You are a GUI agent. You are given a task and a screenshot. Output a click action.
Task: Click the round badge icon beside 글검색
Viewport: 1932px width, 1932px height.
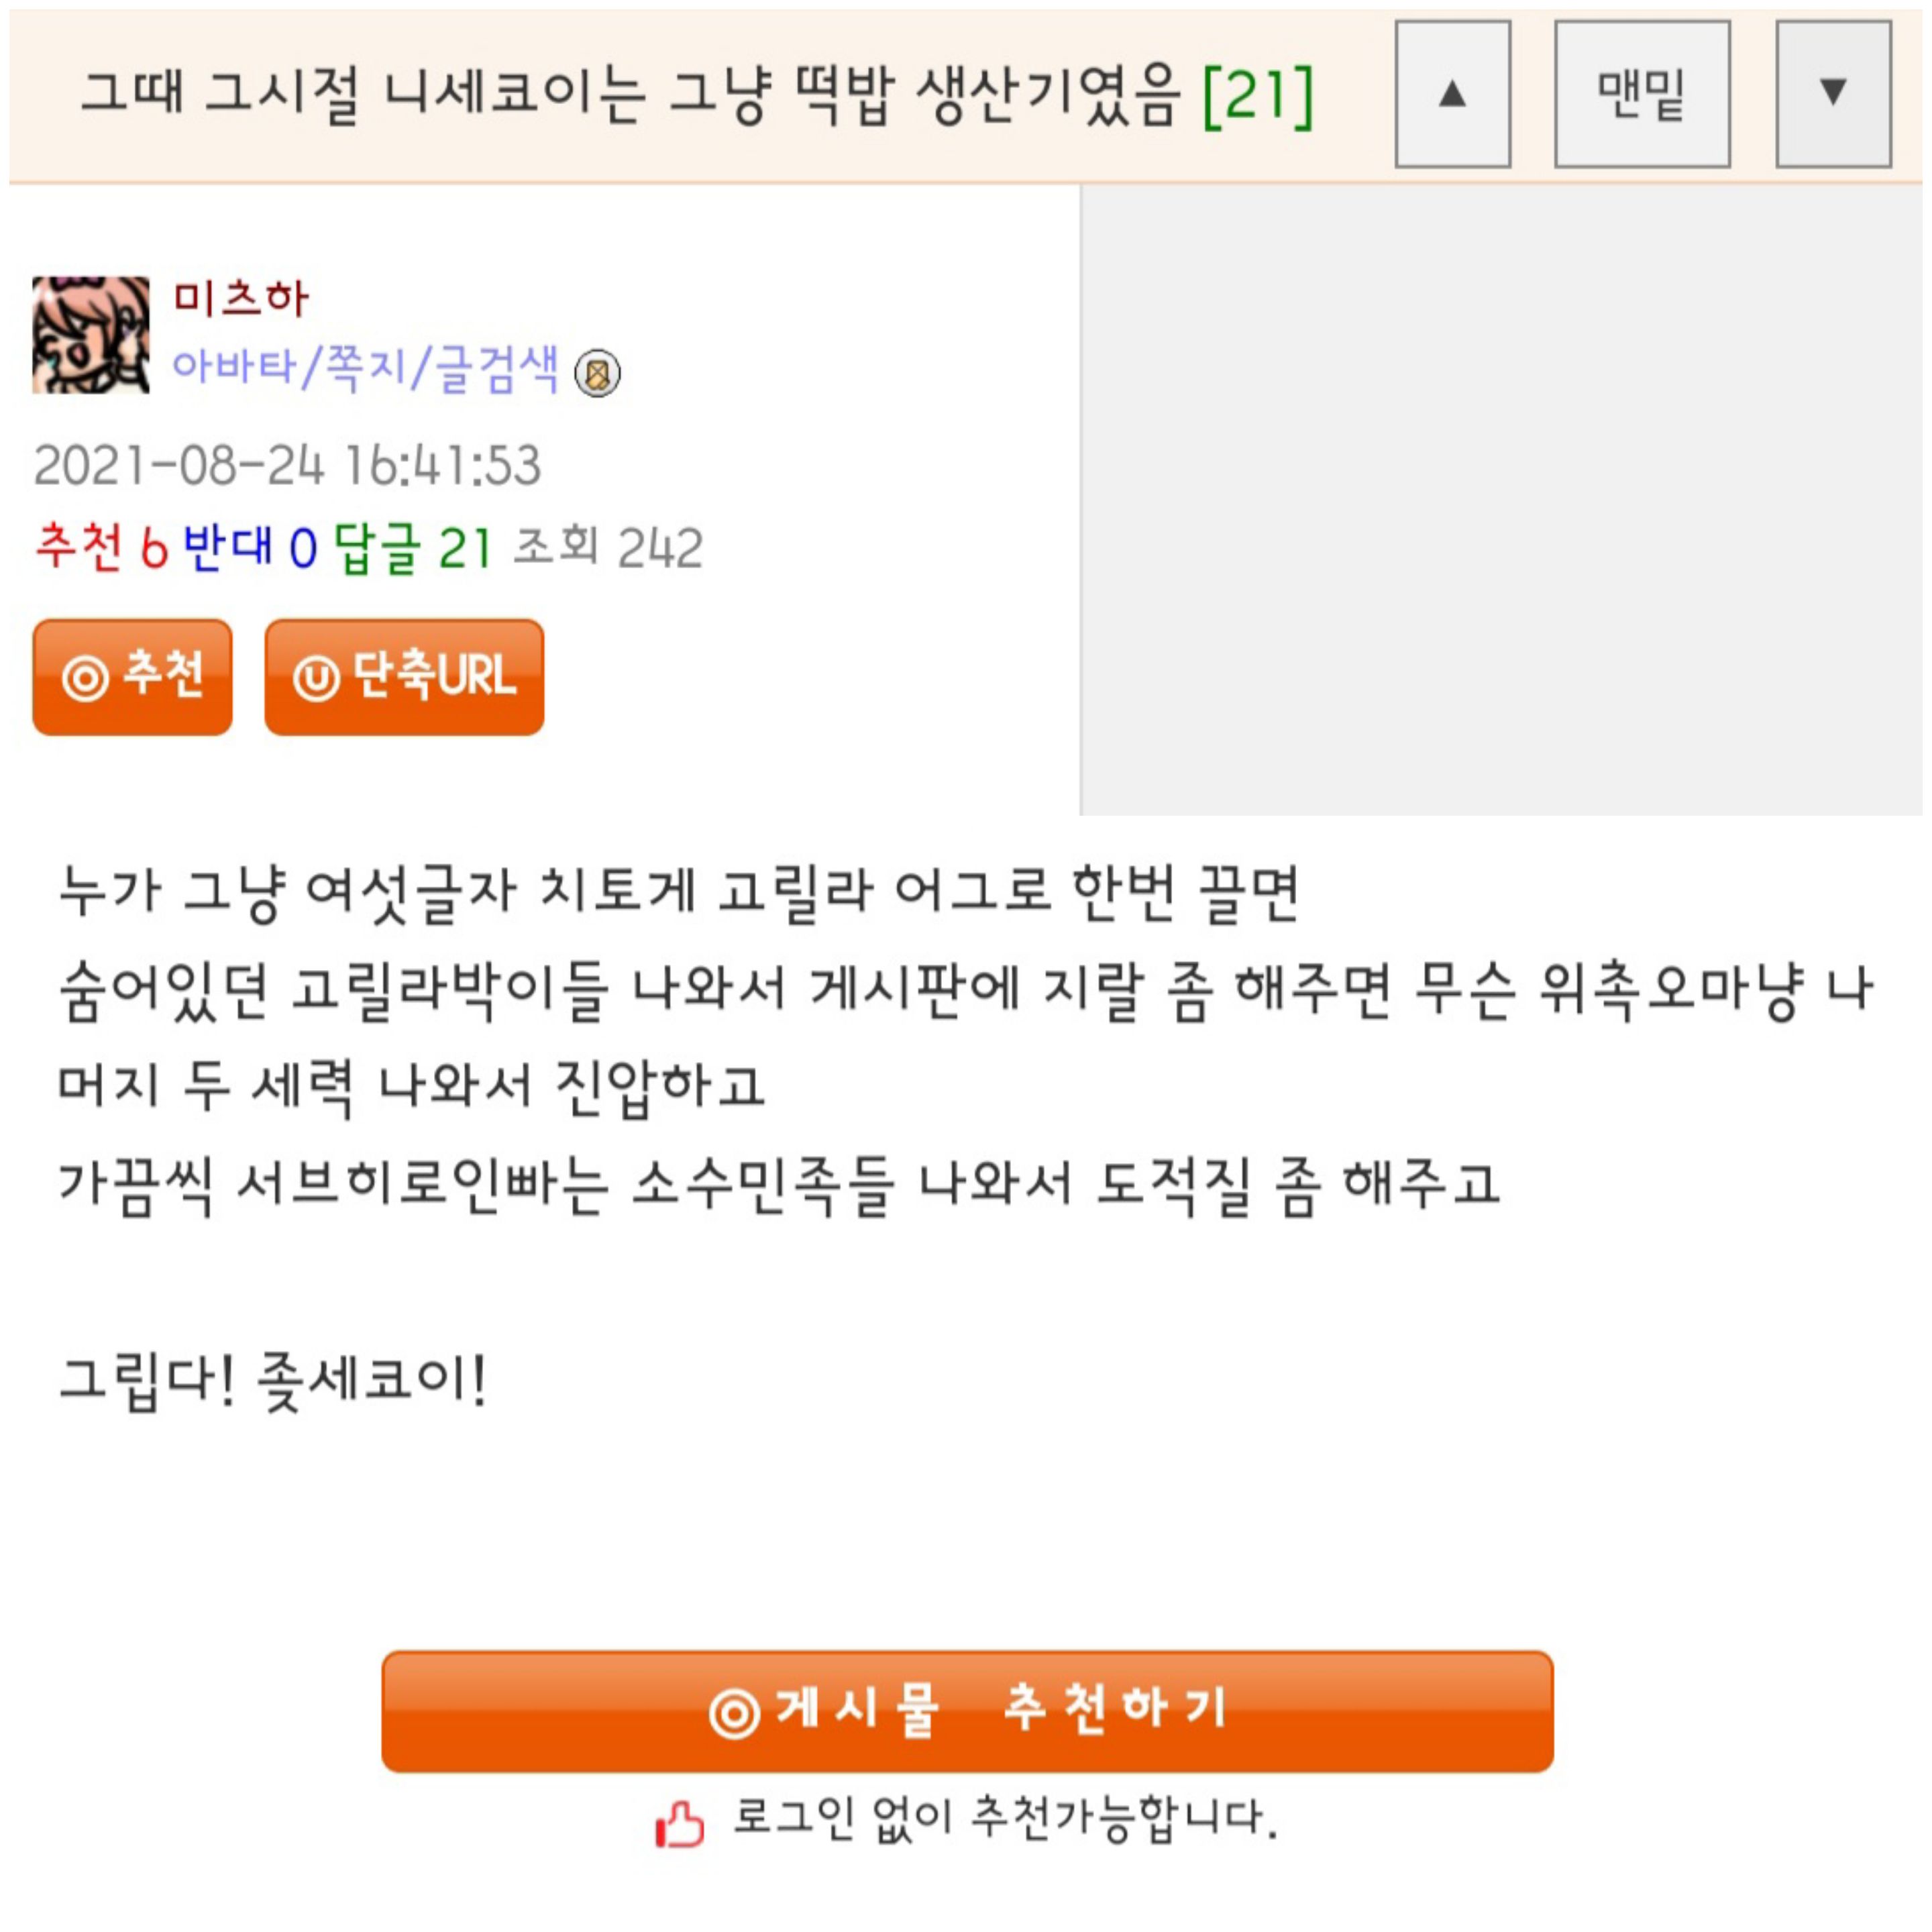click(597, 373)
